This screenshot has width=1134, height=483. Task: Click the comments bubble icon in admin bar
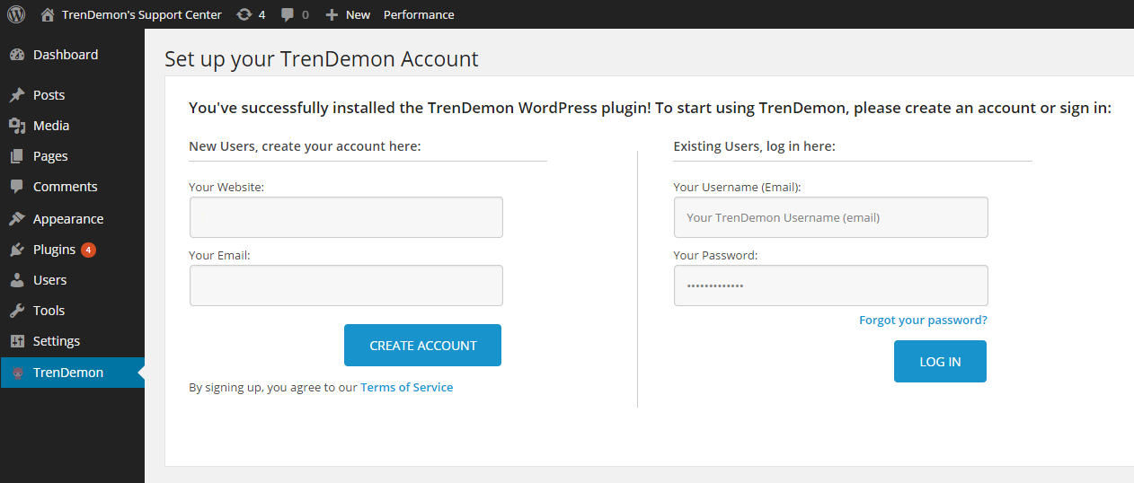tap(288, 14)
